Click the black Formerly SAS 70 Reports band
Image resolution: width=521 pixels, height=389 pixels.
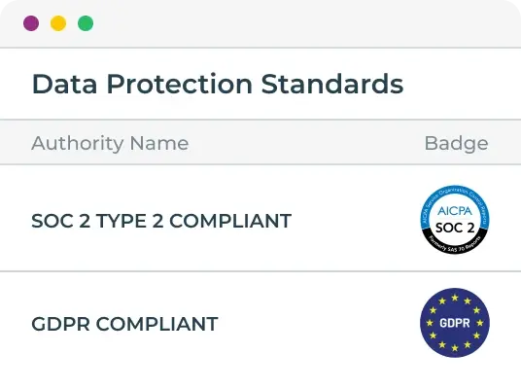pos(455,245)
